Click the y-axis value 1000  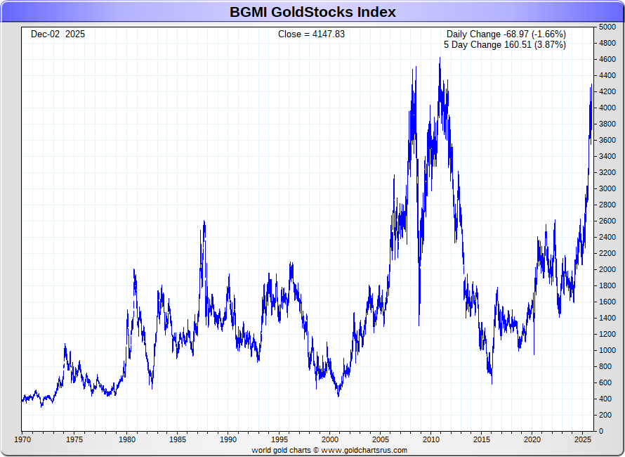coord(607,350)
